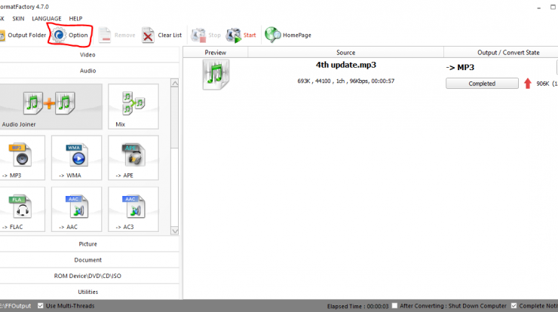
Task: Open the Audio Joiner tool
Action: tap(51, 106)
